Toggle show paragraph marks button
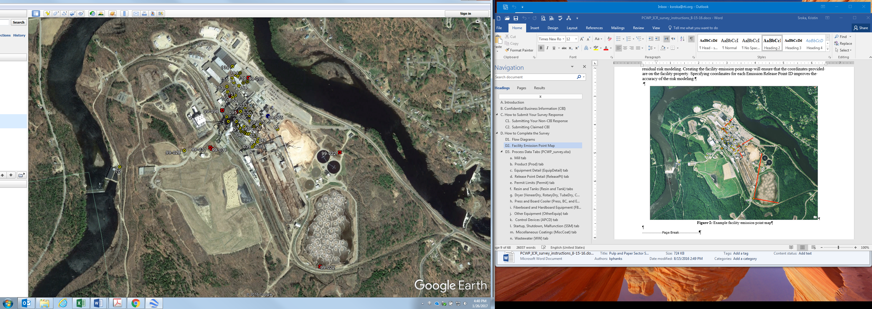 691,39
